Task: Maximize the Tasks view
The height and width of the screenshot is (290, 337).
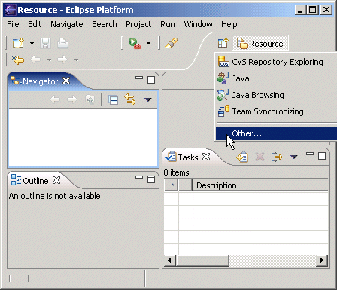Action: click(x=322, y=156)
